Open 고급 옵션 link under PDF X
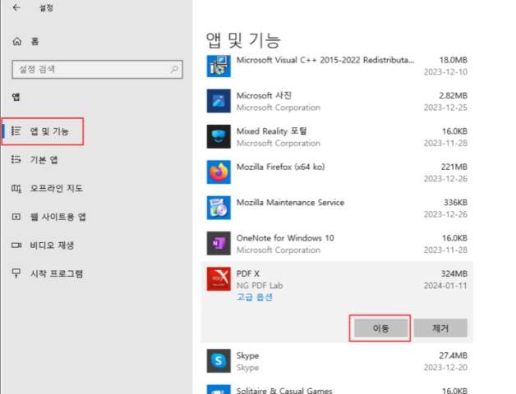The width and height of the screenshot is (516, 394). 254,297
